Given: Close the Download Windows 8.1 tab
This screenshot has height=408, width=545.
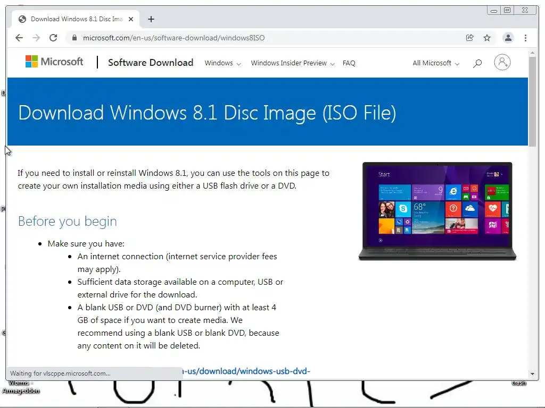Looking at the screenshot, I should point(131,19).
